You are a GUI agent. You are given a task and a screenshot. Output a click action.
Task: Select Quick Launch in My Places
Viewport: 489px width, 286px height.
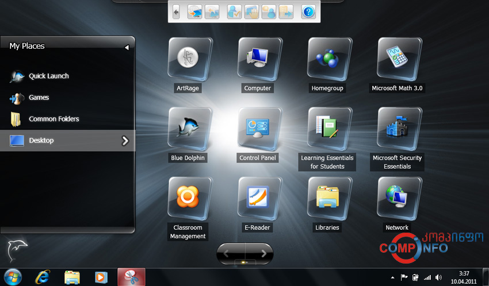tap(67, 76)
